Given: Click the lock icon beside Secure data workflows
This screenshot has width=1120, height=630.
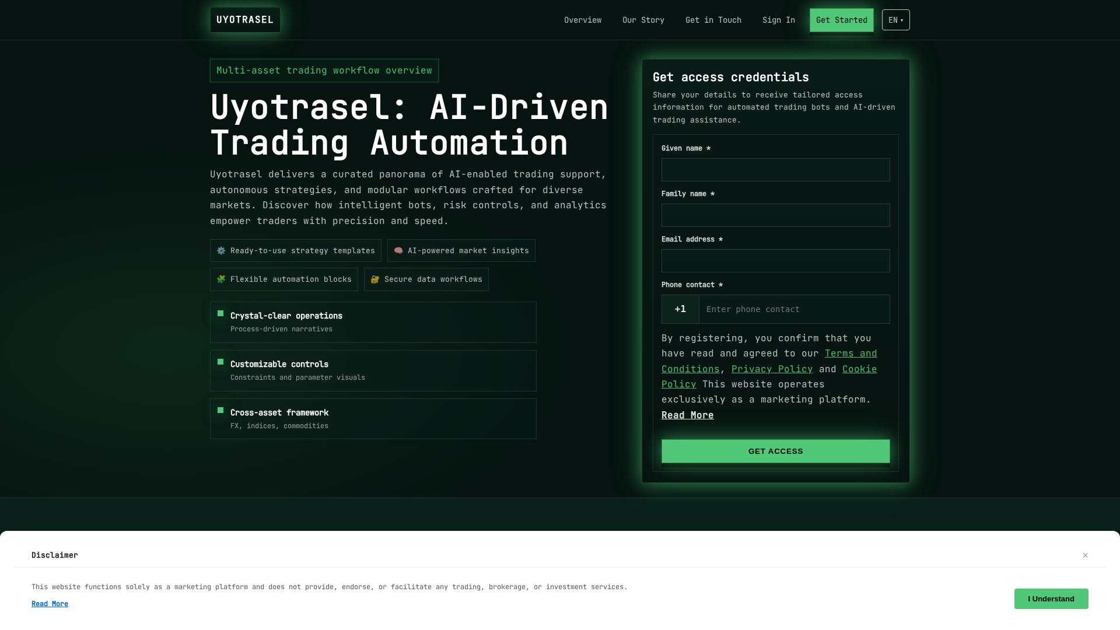Looking at the screenshot, I should point(375,279).
